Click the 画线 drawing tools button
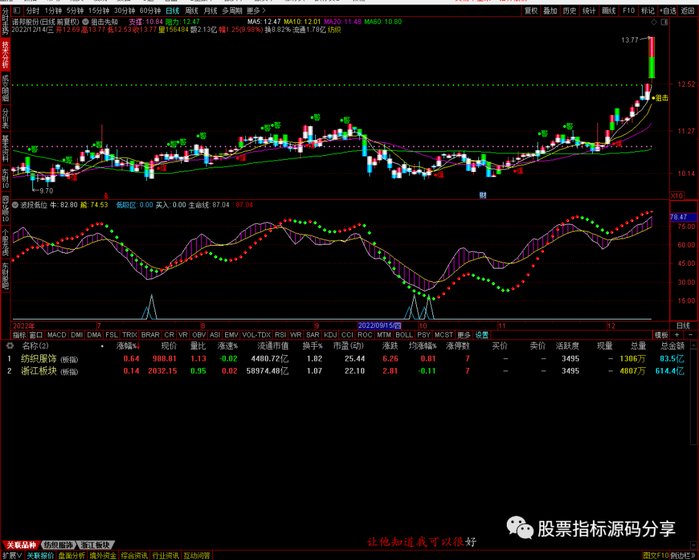 (x=608, y=11)
